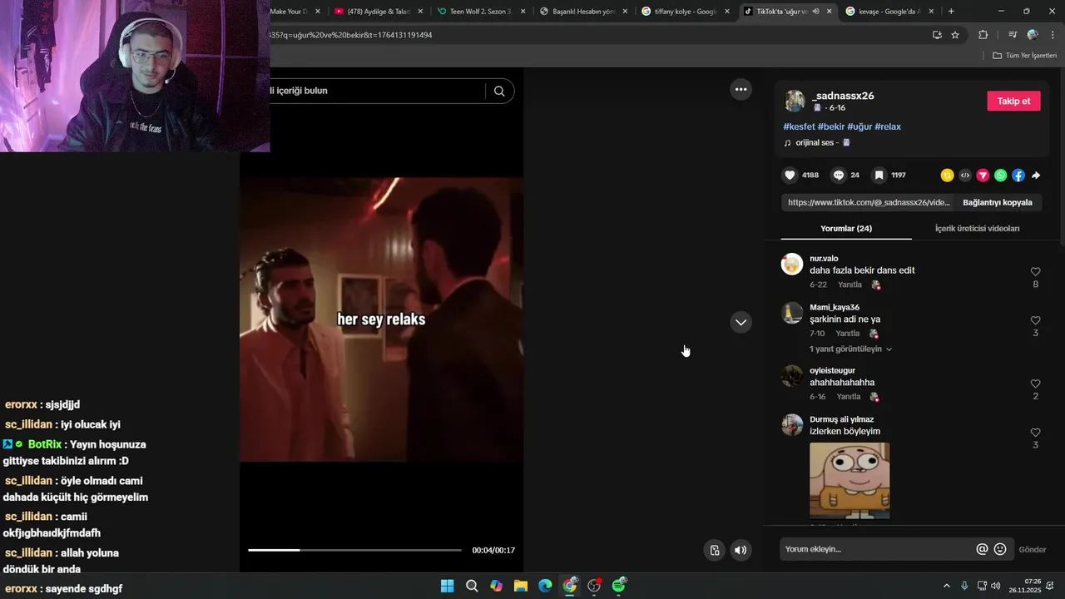This screenshot has width=1065, height=599.
Task: Click the yellow repost icon
Action: pyautogui.click(x=947, y=176)
